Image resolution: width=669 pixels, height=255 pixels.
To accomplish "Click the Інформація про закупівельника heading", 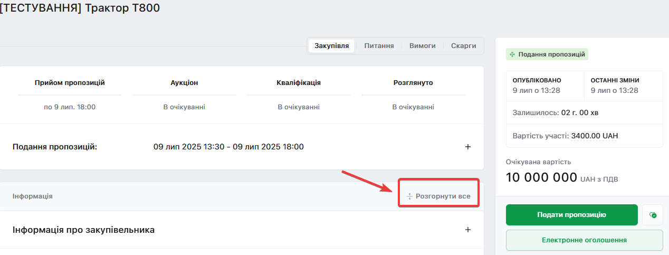I will pyautogui.click(x=83, y=230).
